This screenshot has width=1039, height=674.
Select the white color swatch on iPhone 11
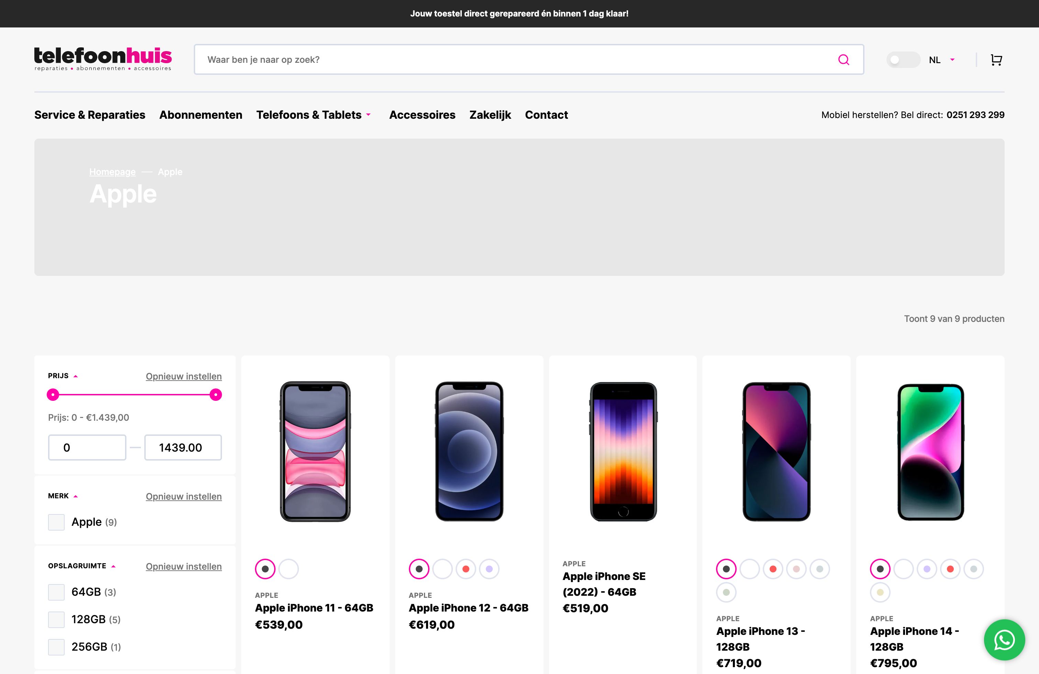click(288, 569)
